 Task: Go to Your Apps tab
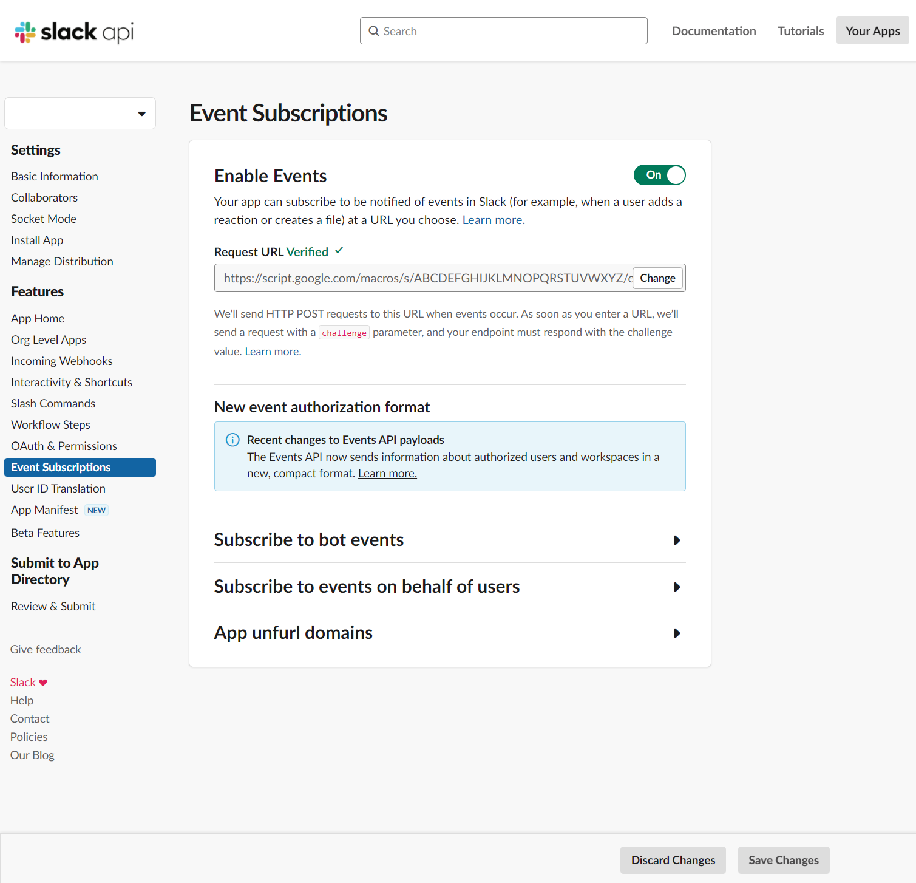872,30
